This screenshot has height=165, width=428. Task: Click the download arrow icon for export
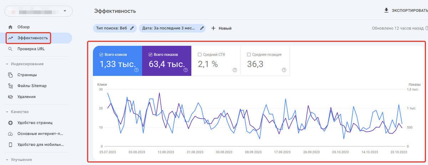(x=386, y=10)
